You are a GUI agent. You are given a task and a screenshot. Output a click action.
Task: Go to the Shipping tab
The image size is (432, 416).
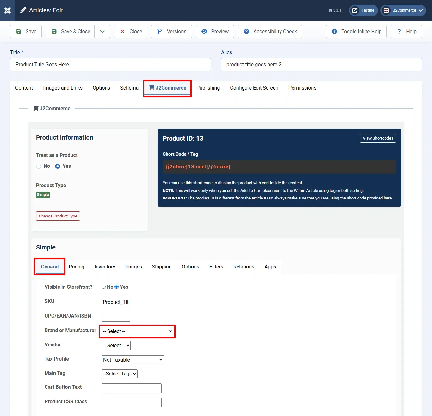click(162, 267)
